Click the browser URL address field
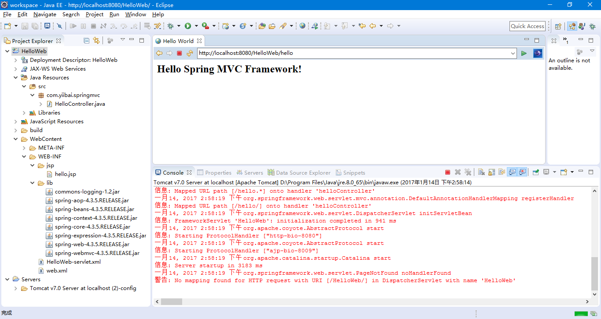 [x=352, y=53]
